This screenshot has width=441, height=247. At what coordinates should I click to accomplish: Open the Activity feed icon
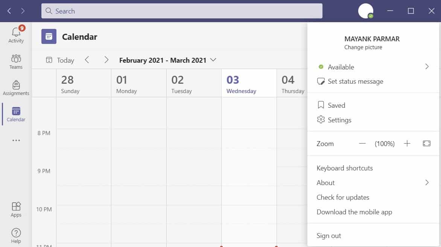pyautogui.click(x=16, y=35)
